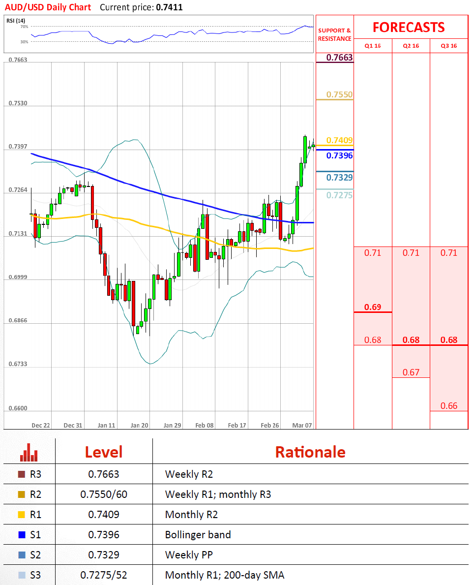Click the 0.7396 support level label
Viewport: 474px width, 585px height.
pos(339,155)
